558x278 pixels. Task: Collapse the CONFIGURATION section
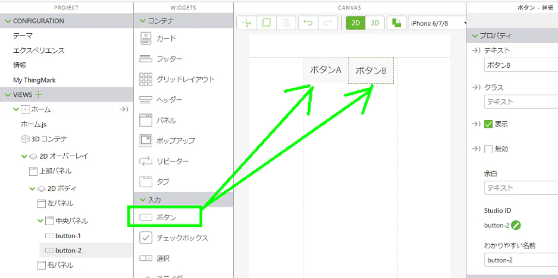coord(8,21)
